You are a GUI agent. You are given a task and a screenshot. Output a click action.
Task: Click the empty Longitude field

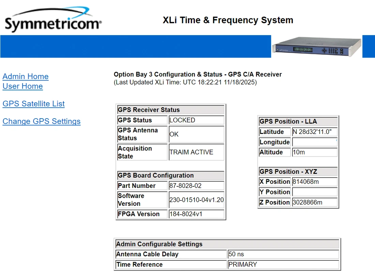coord(314,142)
